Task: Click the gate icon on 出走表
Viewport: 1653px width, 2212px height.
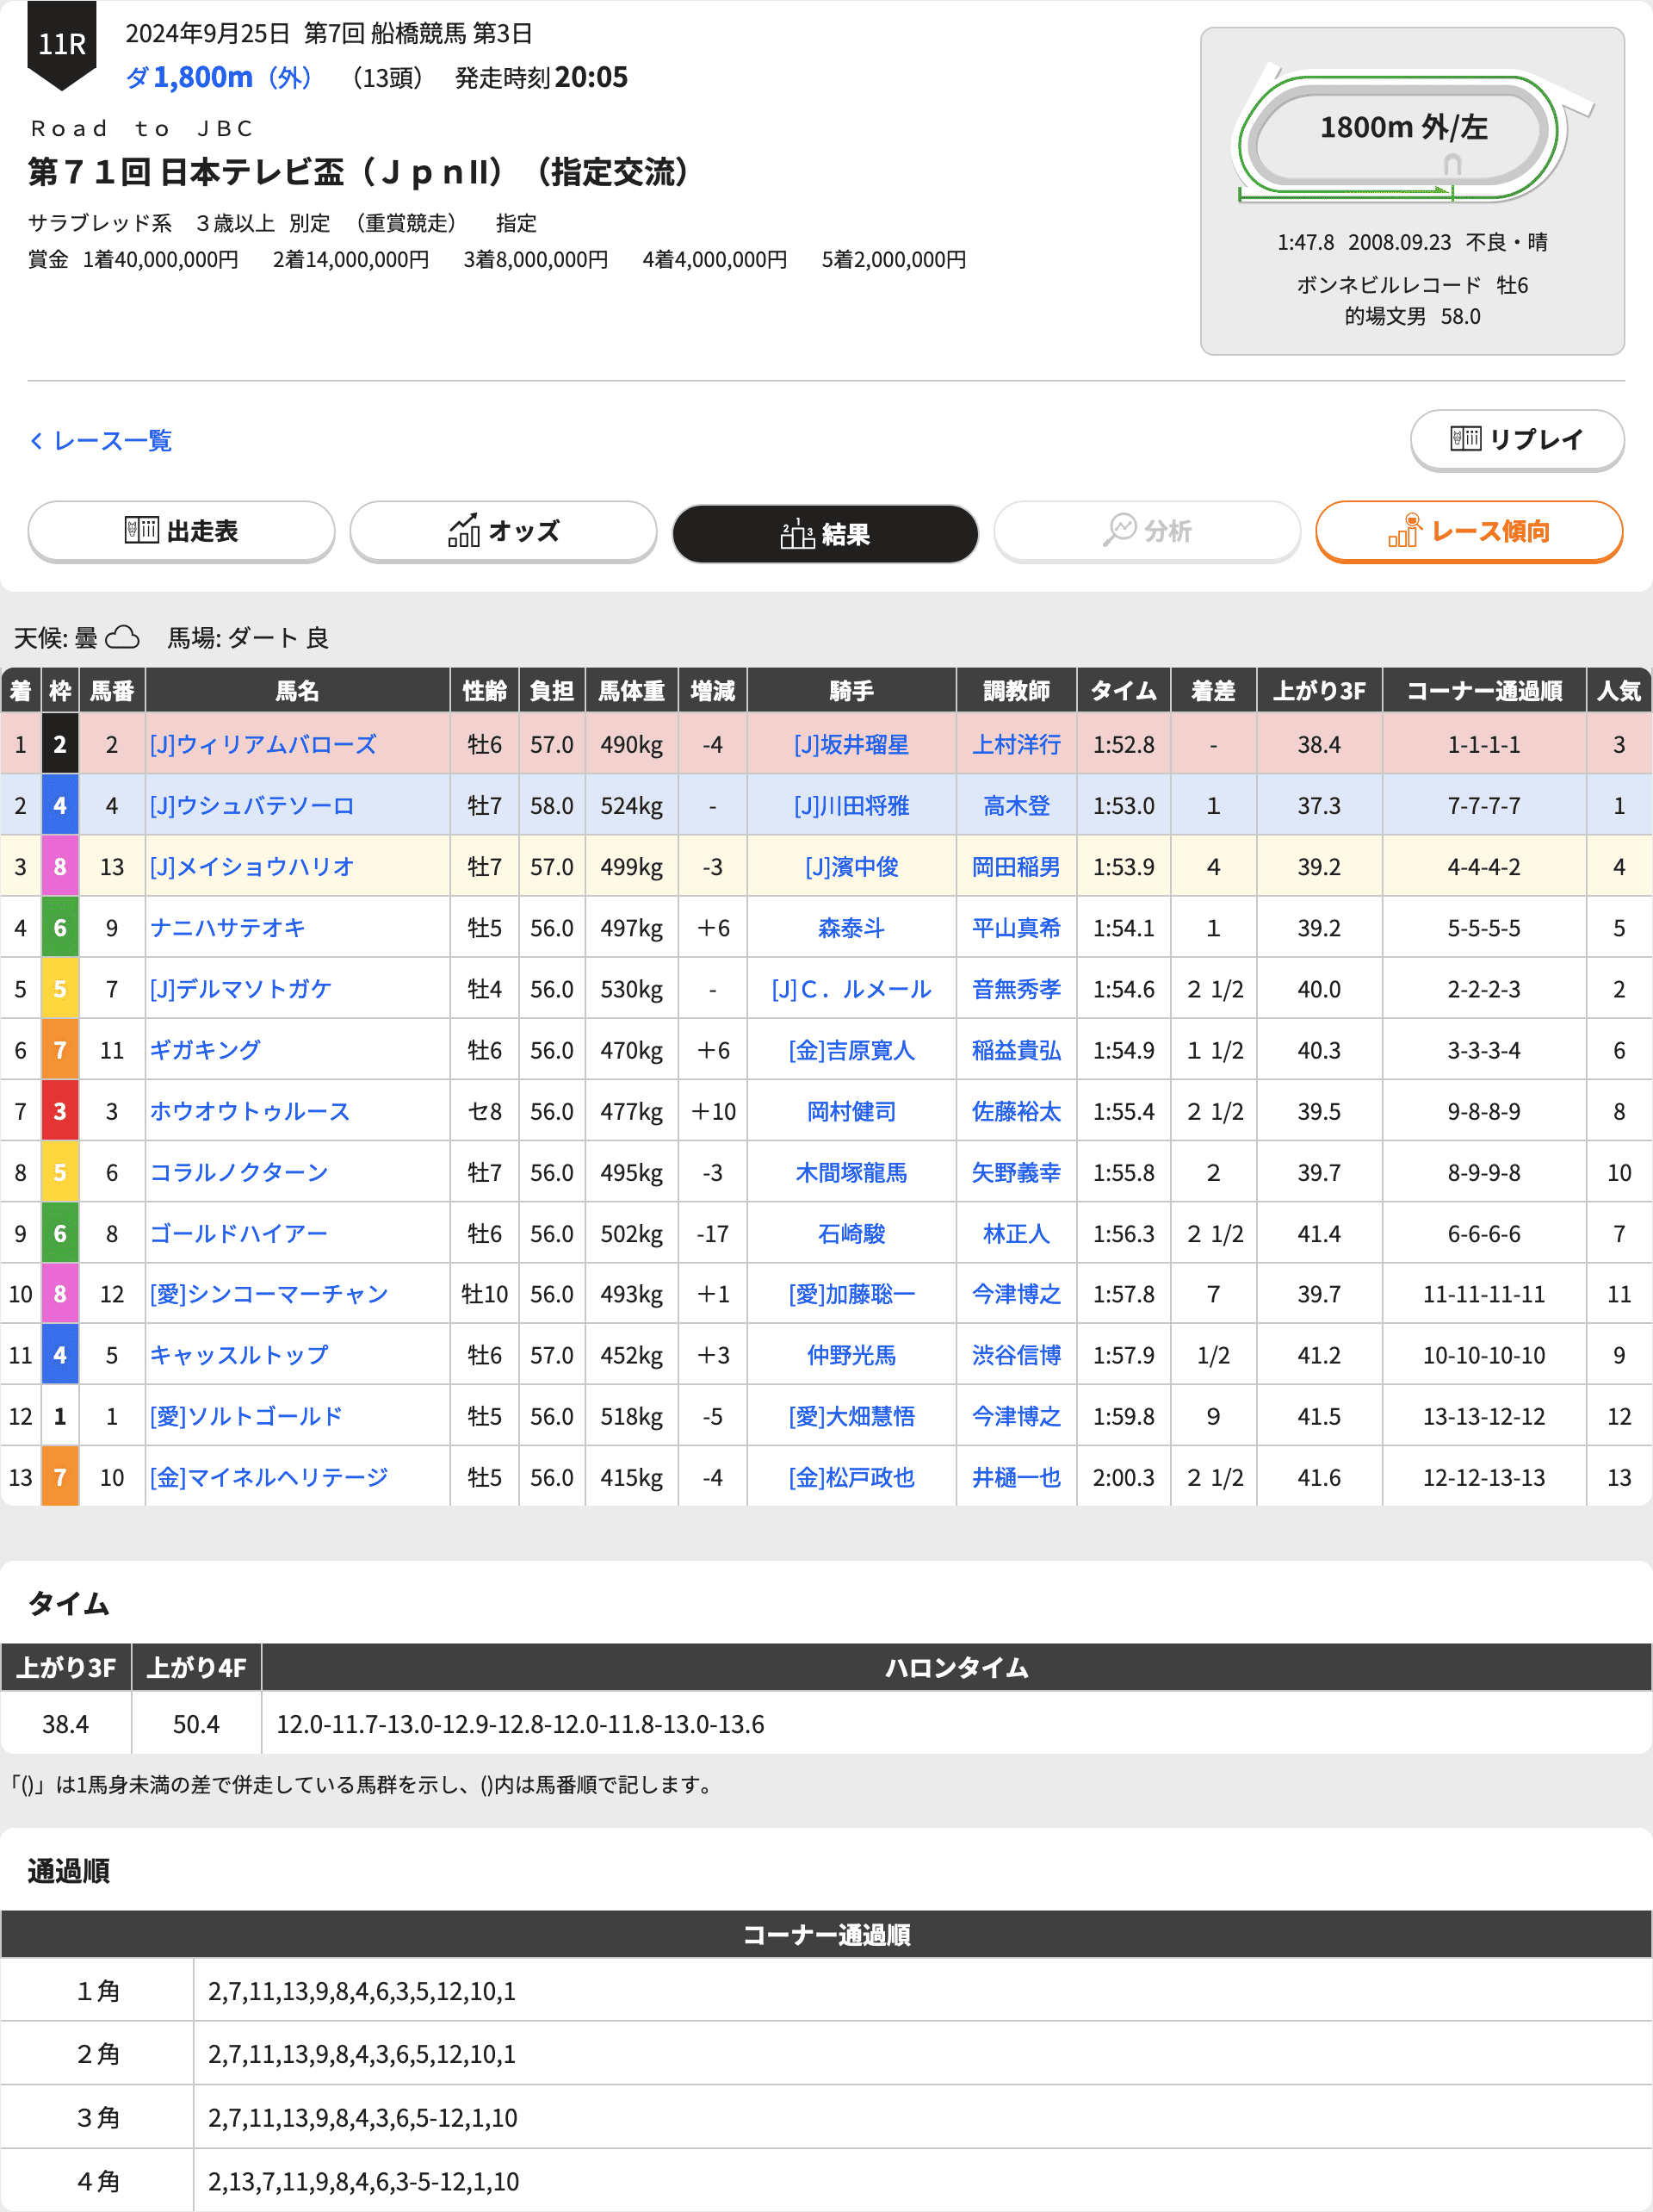Action: [x=142, y=530]
